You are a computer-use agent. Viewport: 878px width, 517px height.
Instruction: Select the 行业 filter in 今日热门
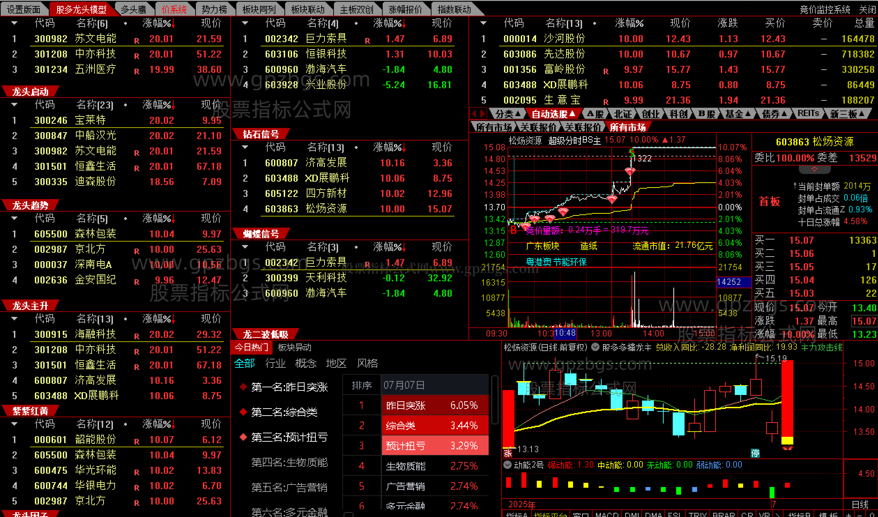[275, 363]
